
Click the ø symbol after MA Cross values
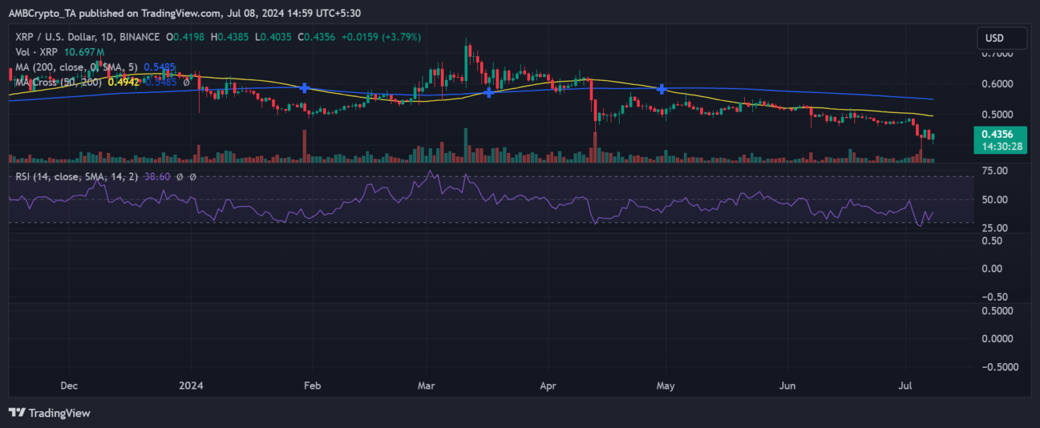186,82
